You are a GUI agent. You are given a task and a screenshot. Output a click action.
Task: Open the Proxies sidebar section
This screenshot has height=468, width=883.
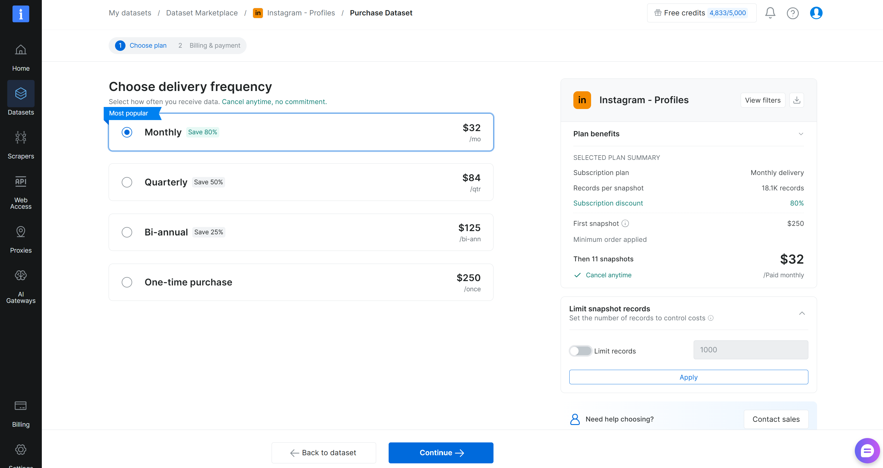(21, 239)
